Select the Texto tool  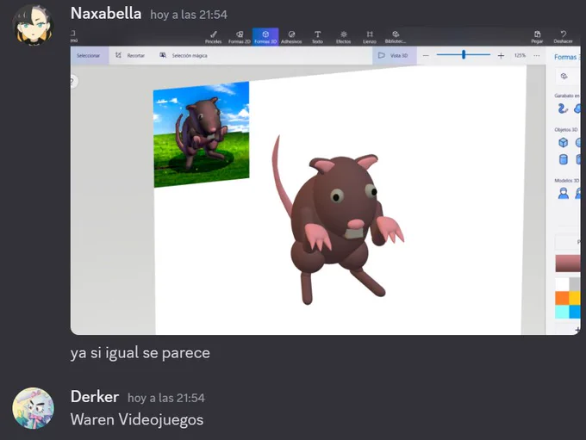pyautogui.click(x=317, y=37)
